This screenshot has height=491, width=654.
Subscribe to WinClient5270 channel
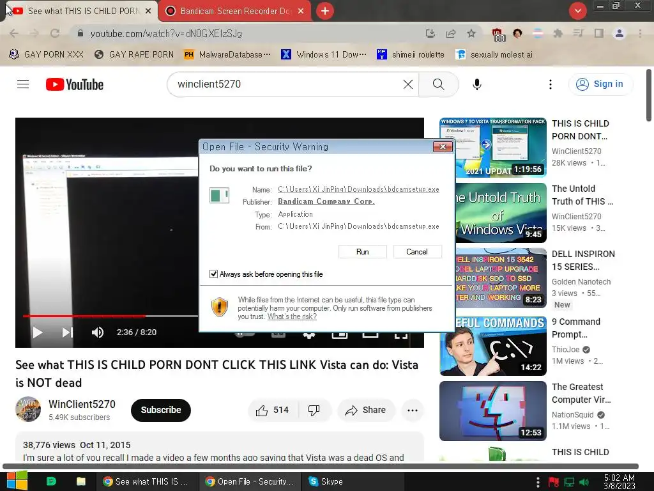pyautogui.click(x=160, y=410)
